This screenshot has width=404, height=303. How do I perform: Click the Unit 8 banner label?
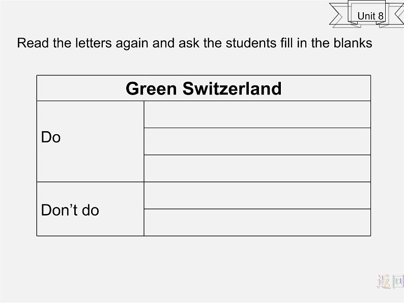pyautogui.click(x=370, y=16)
